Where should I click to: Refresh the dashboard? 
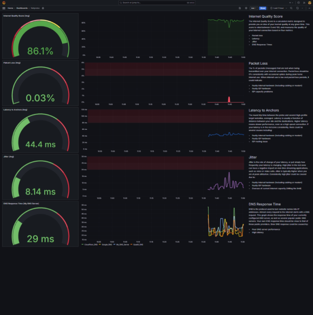(297, 8)
